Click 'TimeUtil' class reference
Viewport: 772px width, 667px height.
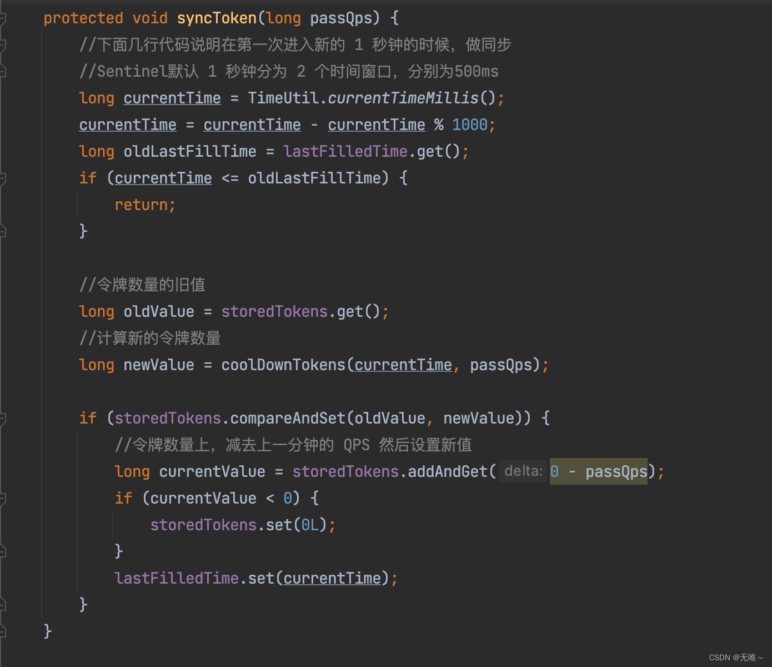point(283,98)
